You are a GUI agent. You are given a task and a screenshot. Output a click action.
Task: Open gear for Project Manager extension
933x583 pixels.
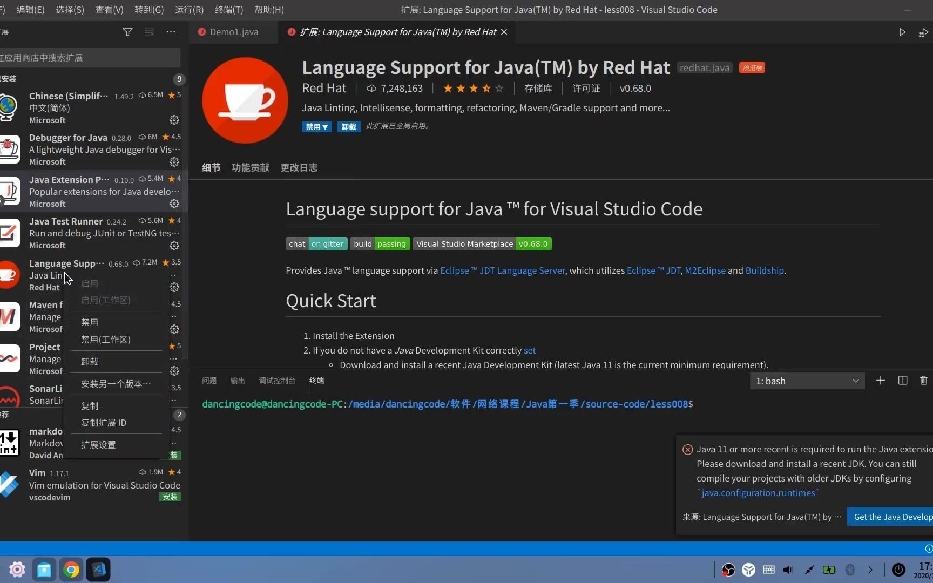pos(174,371)
